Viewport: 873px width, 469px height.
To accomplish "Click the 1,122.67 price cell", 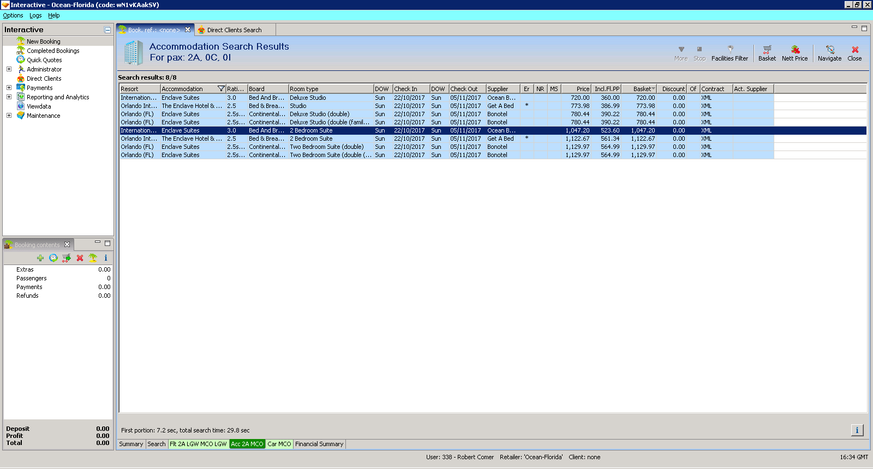I will pos(577,139).
